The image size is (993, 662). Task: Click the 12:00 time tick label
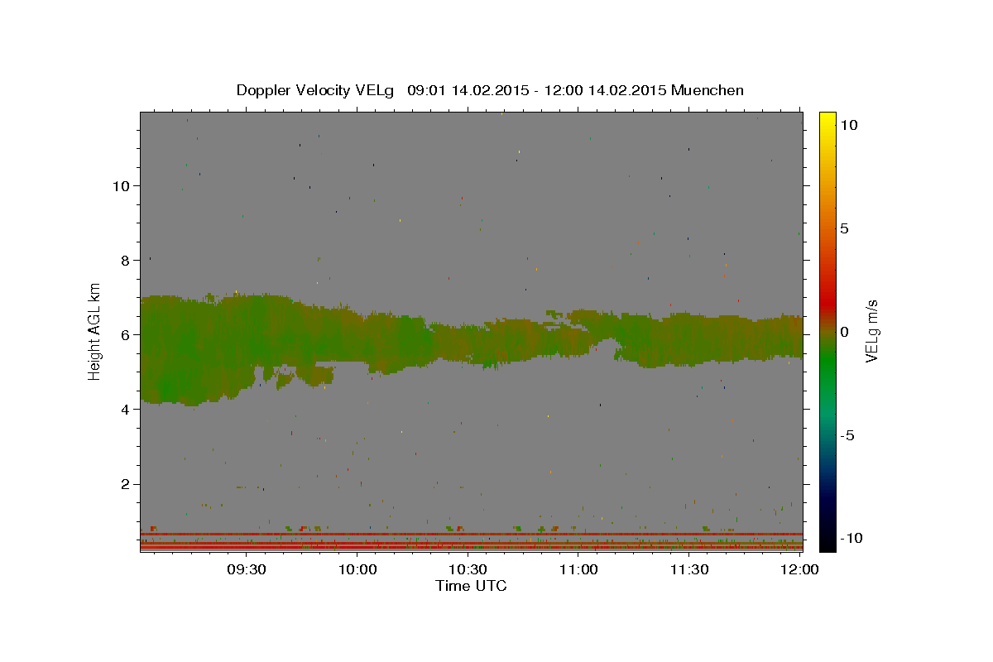click(799, 569)
